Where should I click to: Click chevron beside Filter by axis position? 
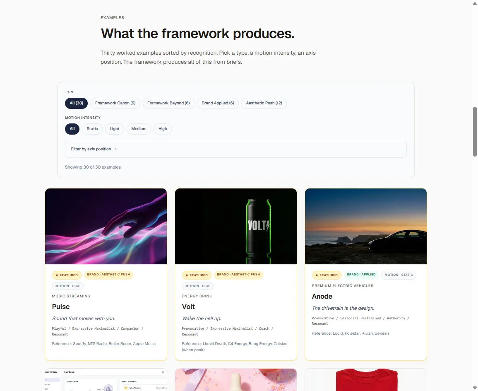116,149
